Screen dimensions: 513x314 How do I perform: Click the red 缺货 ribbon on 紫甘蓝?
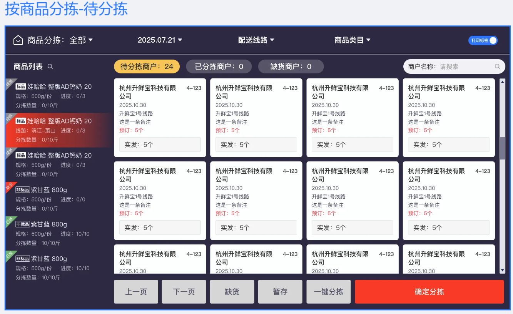tap(10, 187)
